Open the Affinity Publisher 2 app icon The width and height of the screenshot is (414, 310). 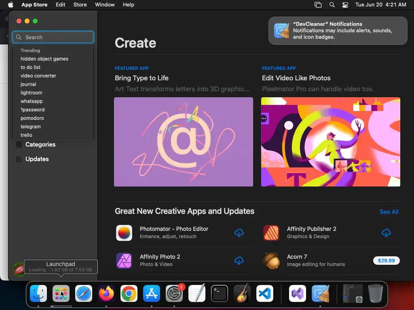(271, 233)
